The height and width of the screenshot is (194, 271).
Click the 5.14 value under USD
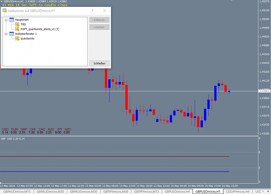(x=5, y=133)
